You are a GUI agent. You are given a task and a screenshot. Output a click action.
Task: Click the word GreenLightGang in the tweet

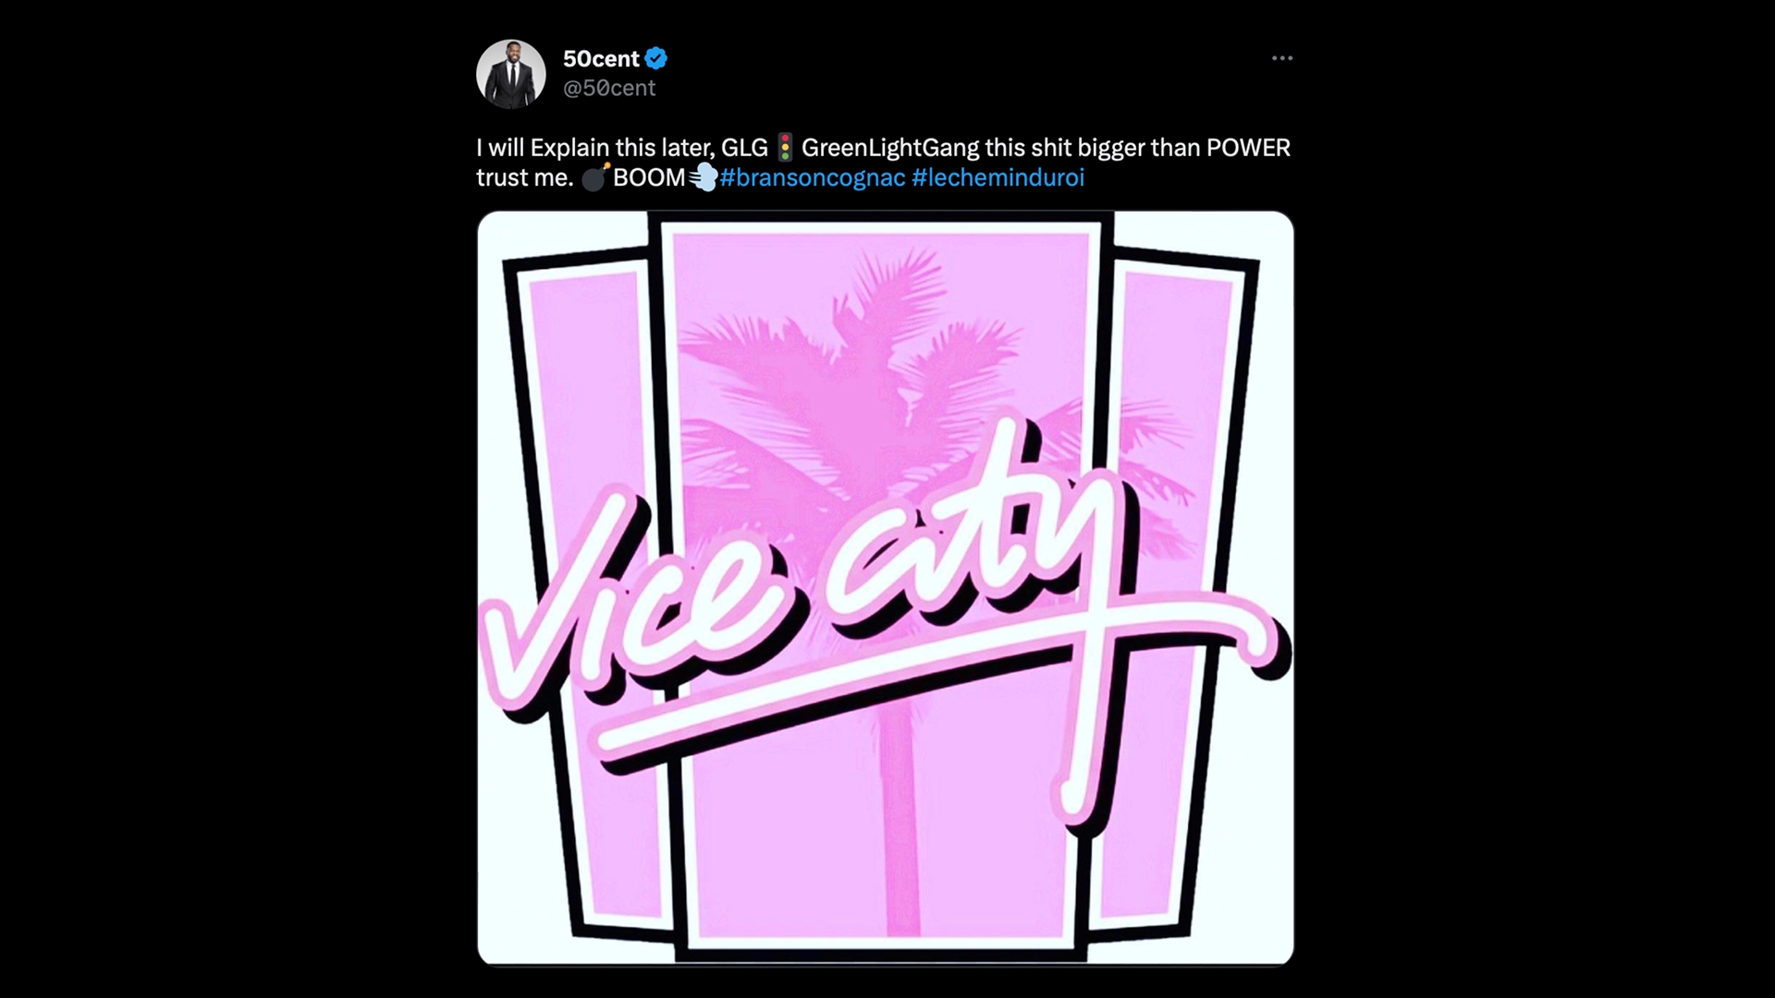(x=890, y=148)
